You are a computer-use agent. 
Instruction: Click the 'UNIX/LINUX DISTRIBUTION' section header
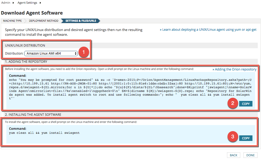coord(25,45)
